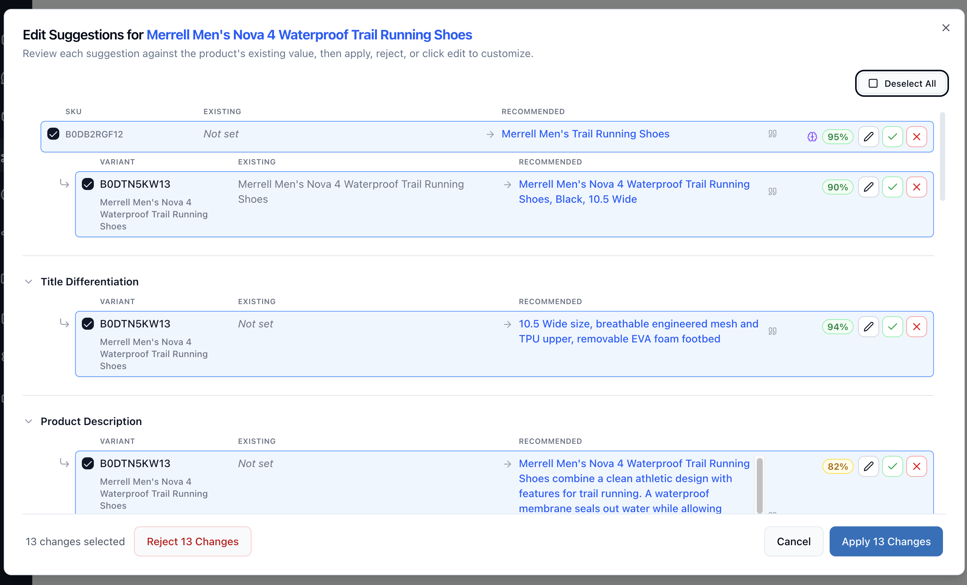
Task: Click the 13 changes selected label
Action: click(75, 541)
